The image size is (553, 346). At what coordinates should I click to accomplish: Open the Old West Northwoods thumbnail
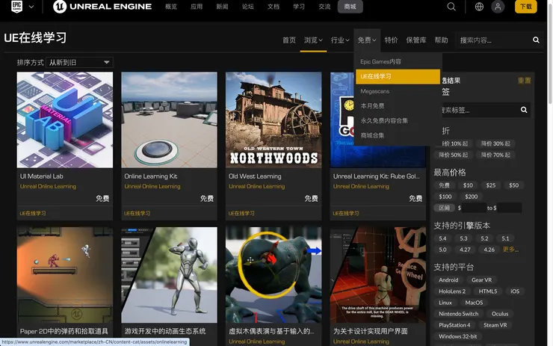click(x=274, y=120)
